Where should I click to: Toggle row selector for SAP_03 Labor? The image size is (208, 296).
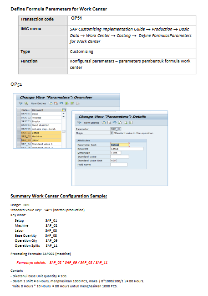pyautogui.click(x=19, y=140)
